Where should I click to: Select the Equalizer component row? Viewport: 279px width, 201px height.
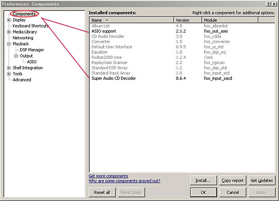tap(182, 52)
